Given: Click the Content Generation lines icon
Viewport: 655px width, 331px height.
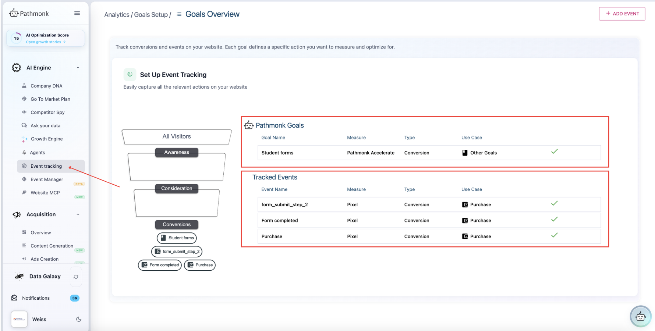Looking at the screenshot, I should (24, 246).
